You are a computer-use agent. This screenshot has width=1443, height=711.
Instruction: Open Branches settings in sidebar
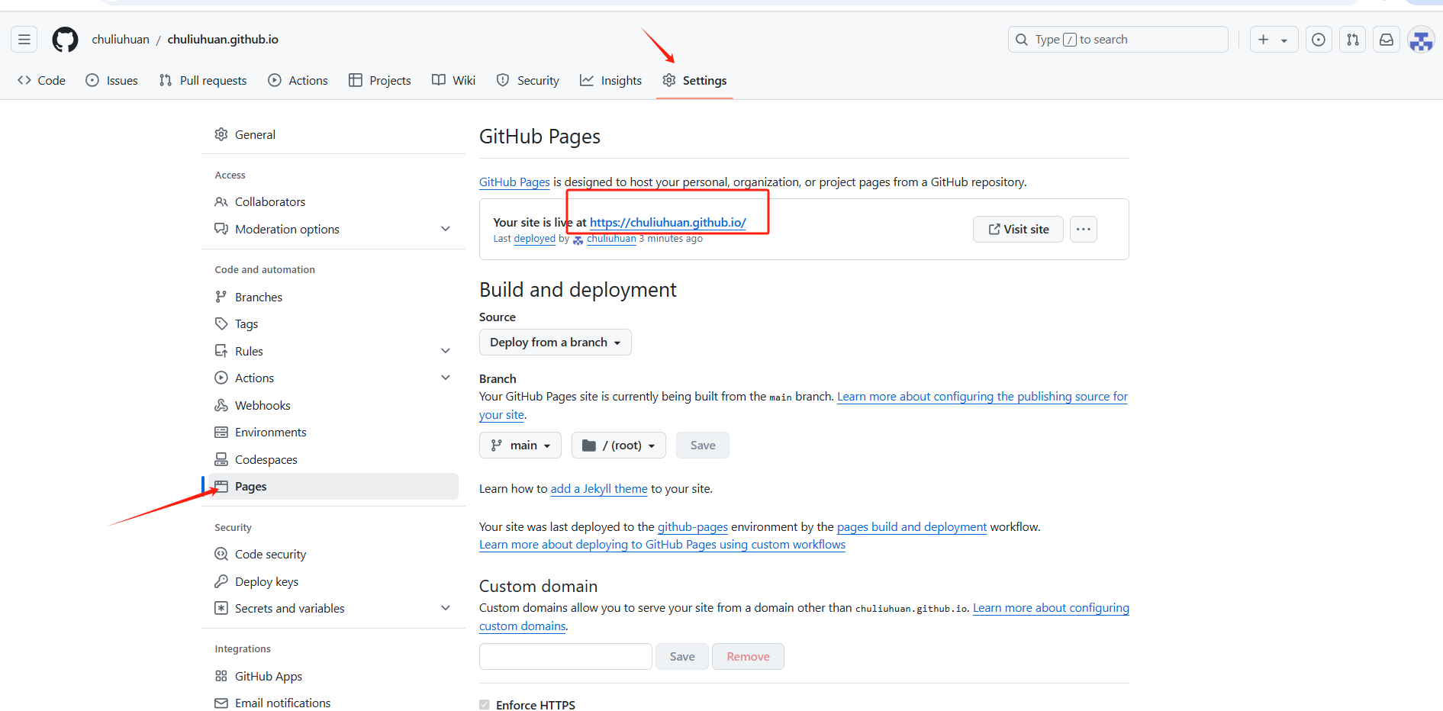pos(333,297)
